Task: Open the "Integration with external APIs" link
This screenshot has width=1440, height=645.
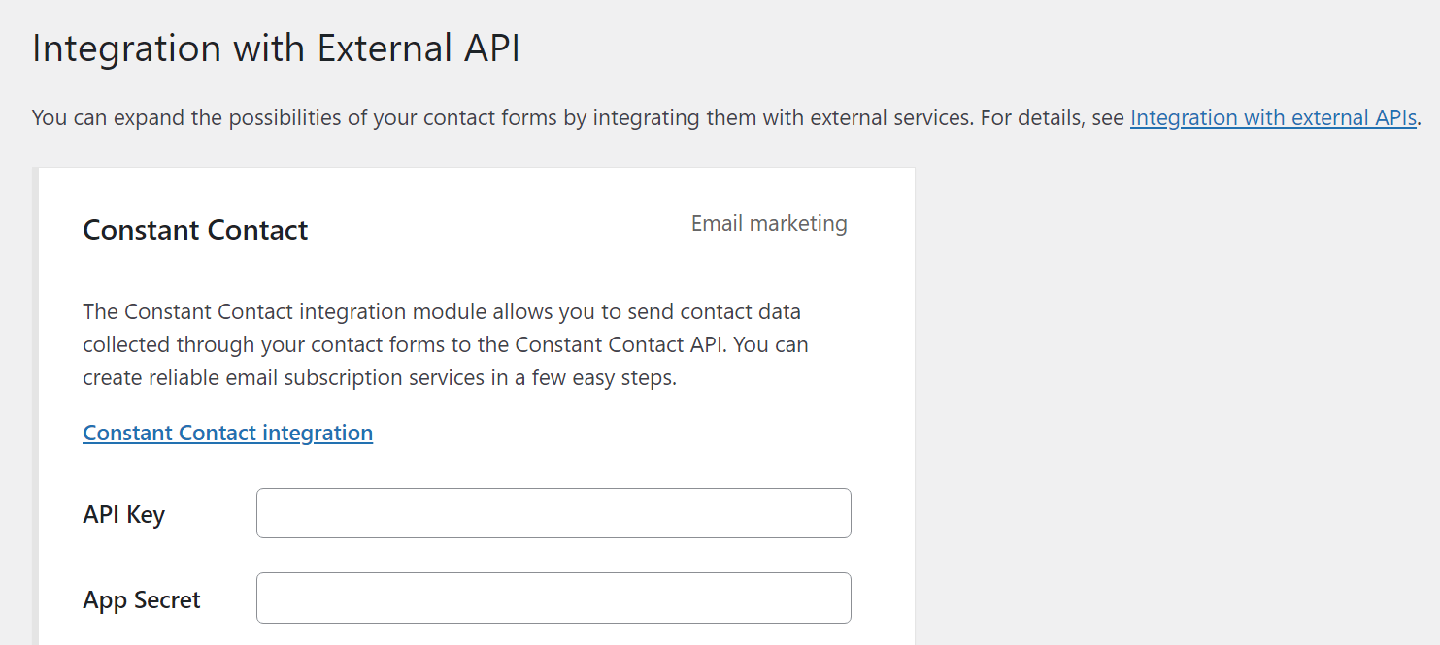Action: click(x=1272, y=118)
